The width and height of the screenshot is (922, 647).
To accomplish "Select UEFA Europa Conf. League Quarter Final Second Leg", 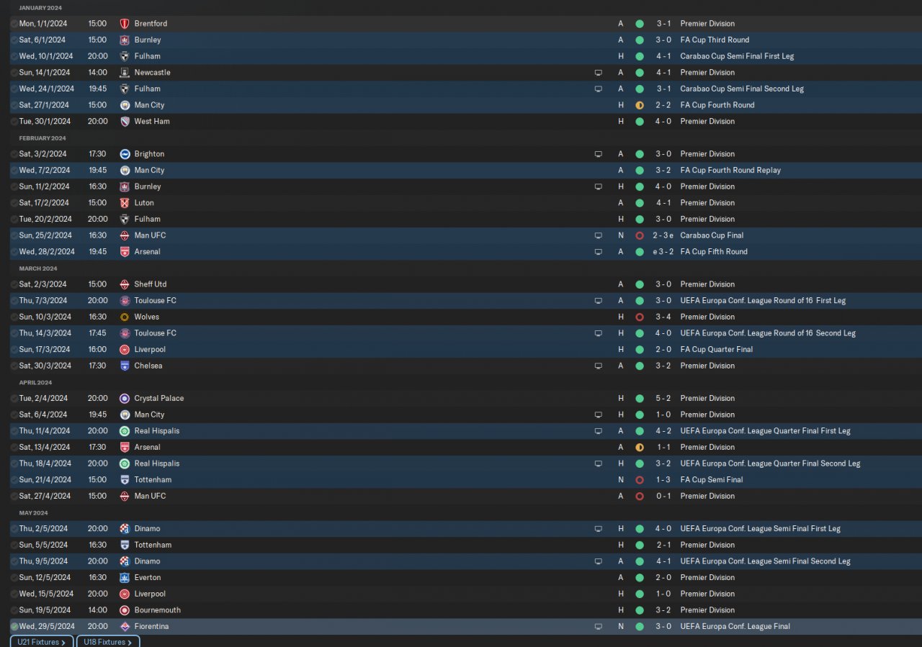I will [770, 463].
